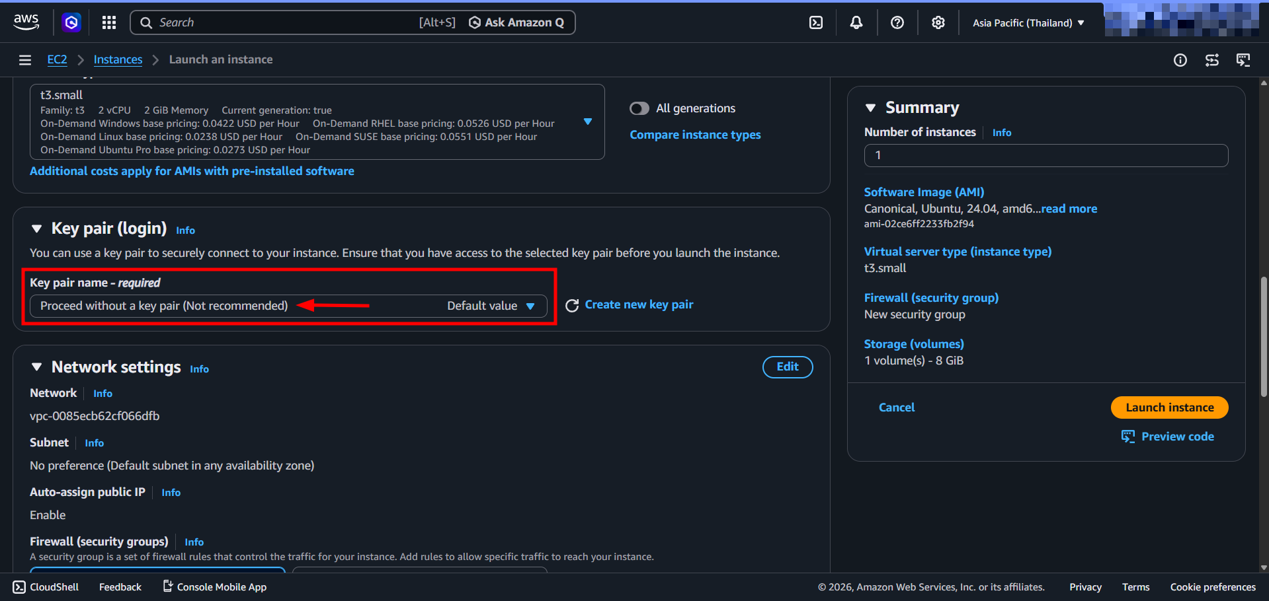Click Feedback in the footer
This screenshot has height=601, width=1269.
tap(120, 587)
